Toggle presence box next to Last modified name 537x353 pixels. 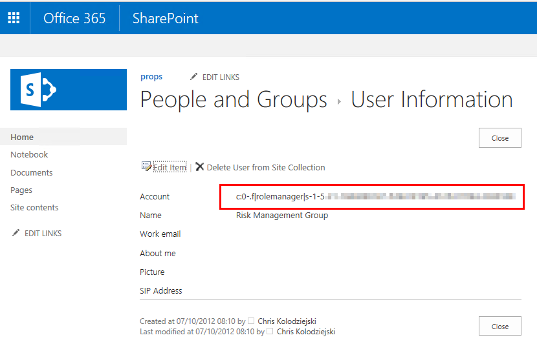(269, 332)
